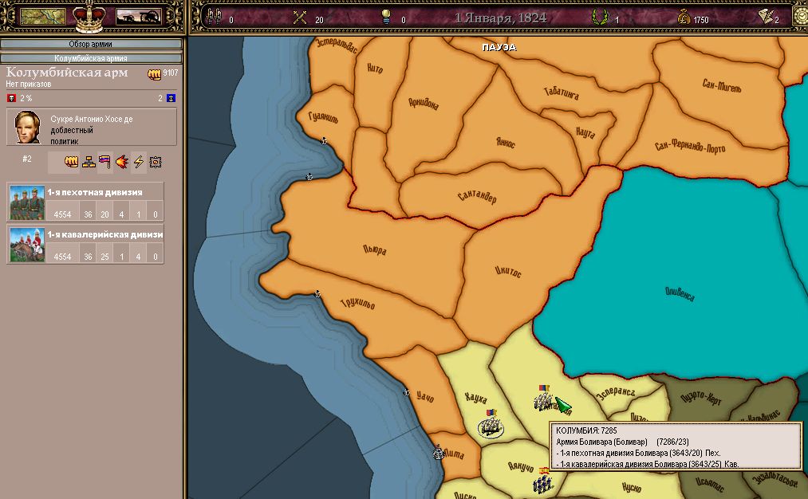Click the money bag treasury icon

pos(684,18)
